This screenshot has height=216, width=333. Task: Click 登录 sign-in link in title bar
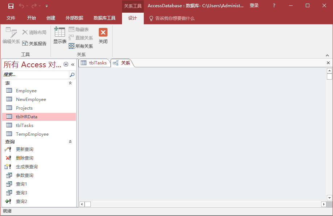[254, 5]
